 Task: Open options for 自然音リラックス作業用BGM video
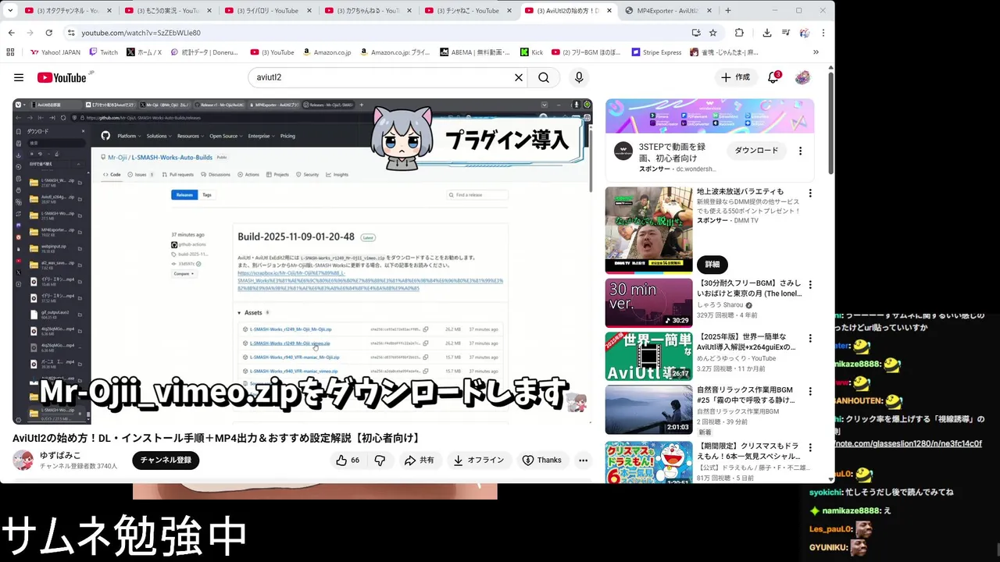pyautogui.click(x=810, y=391)
